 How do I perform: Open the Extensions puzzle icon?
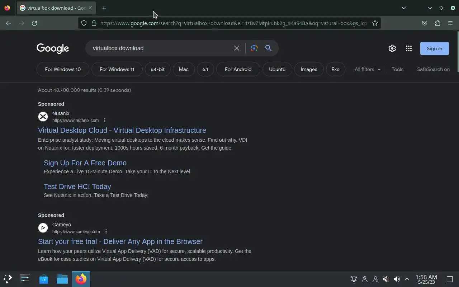[x=437, y=23]
